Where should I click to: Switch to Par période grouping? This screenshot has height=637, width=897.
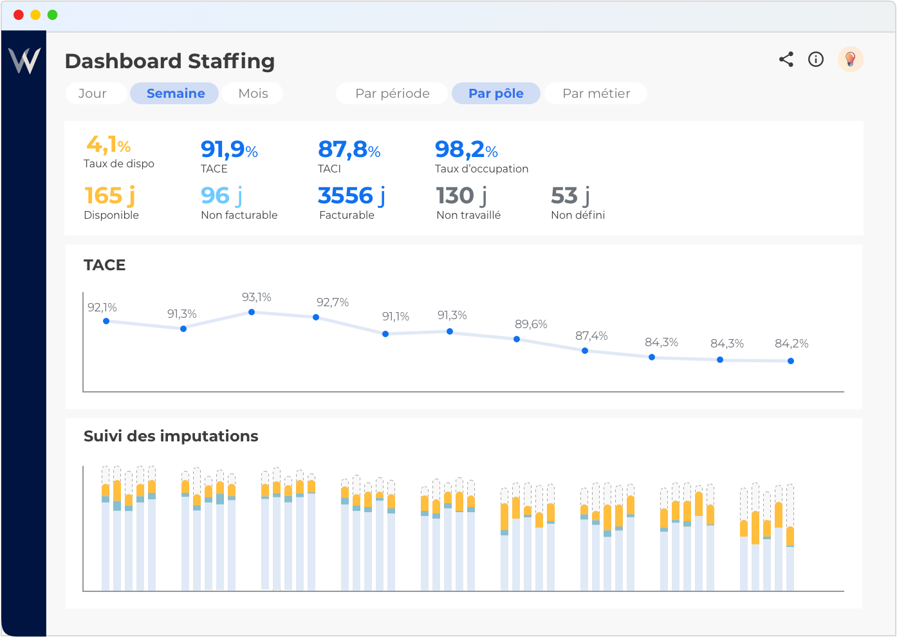(392, 93)
